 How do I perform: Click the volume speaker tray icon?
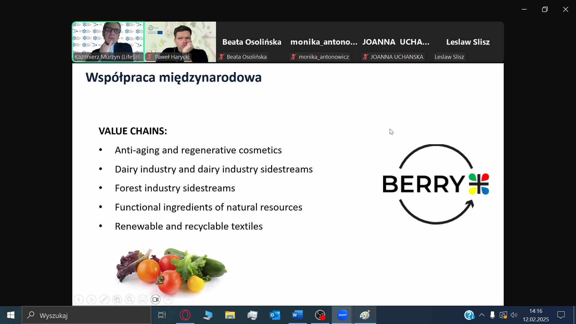pyautogui.click(x=514, y=315)
